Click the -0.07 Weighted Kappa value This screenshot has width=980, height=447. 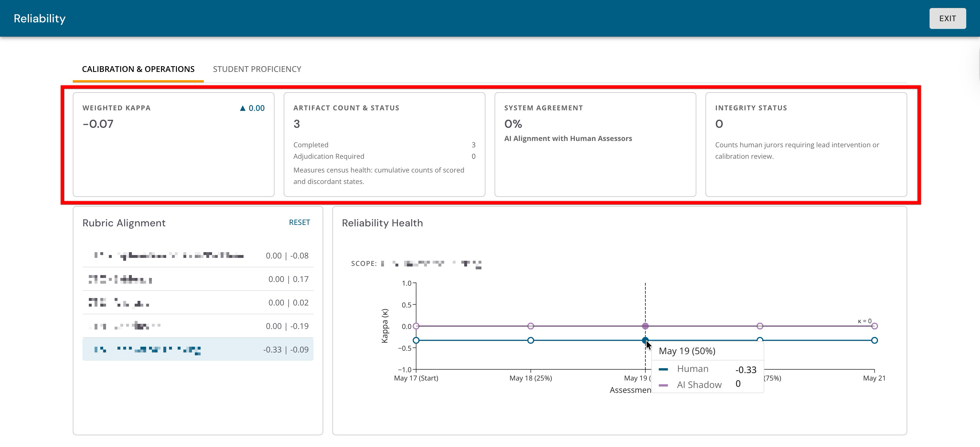click(98, 124)
